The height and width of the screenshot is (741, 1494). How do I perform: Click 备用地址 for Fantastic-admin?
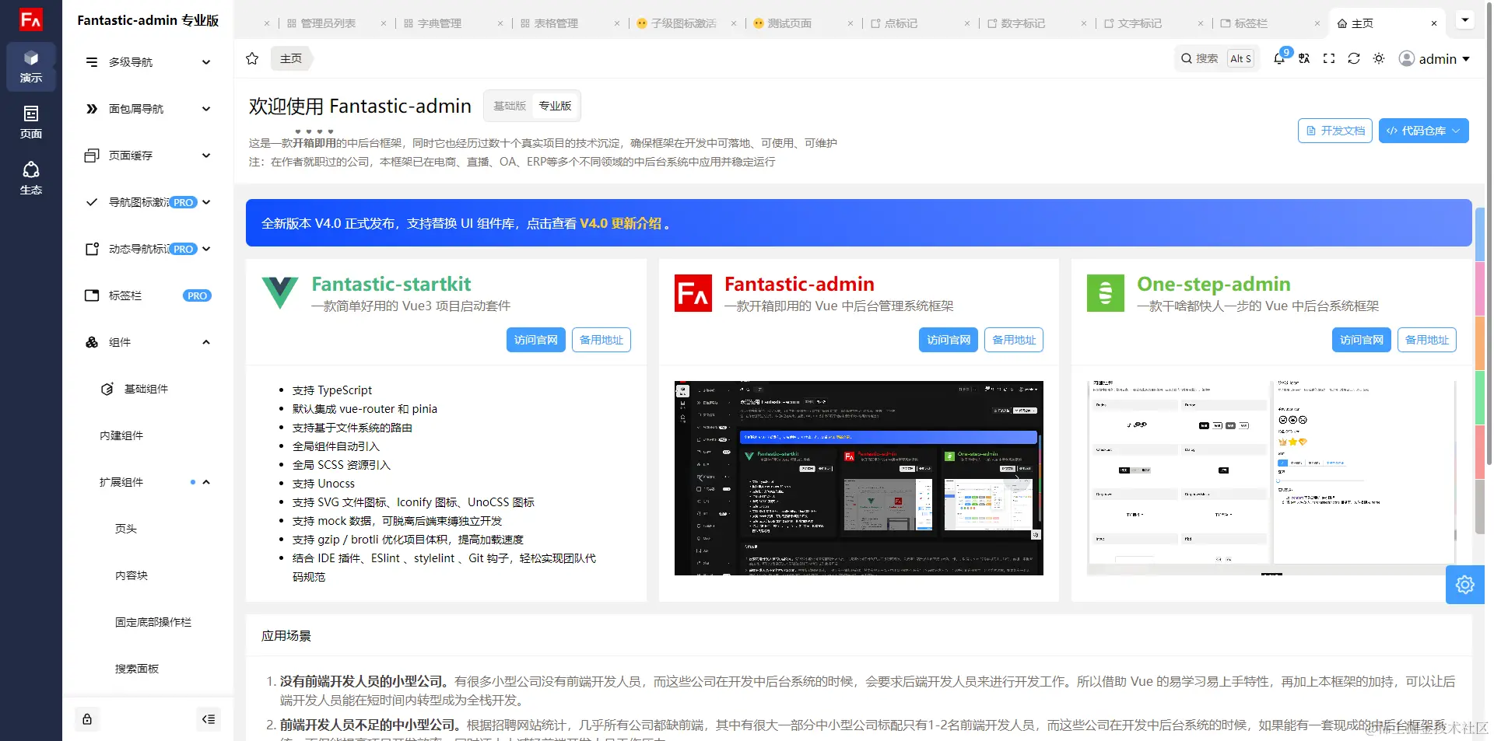point(1014,340)
